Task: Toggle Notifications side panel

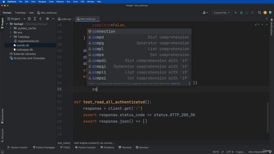Action: (x=271, y=27)
